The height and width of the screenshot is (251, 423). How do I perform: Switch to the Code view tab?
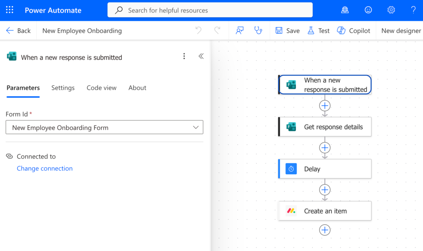102,88
